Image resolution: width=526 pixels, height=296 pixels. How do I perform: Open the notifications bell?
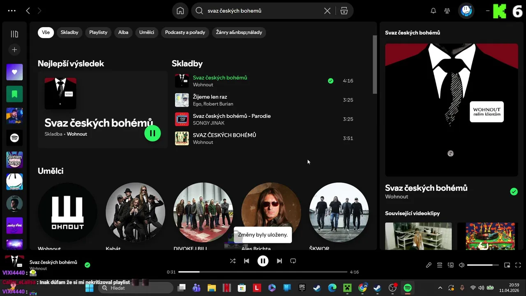coord(433,11)
